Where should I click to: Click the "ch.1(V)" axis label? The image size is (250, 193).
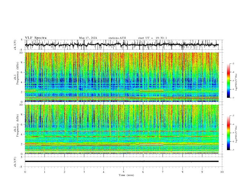coord(15,45)
